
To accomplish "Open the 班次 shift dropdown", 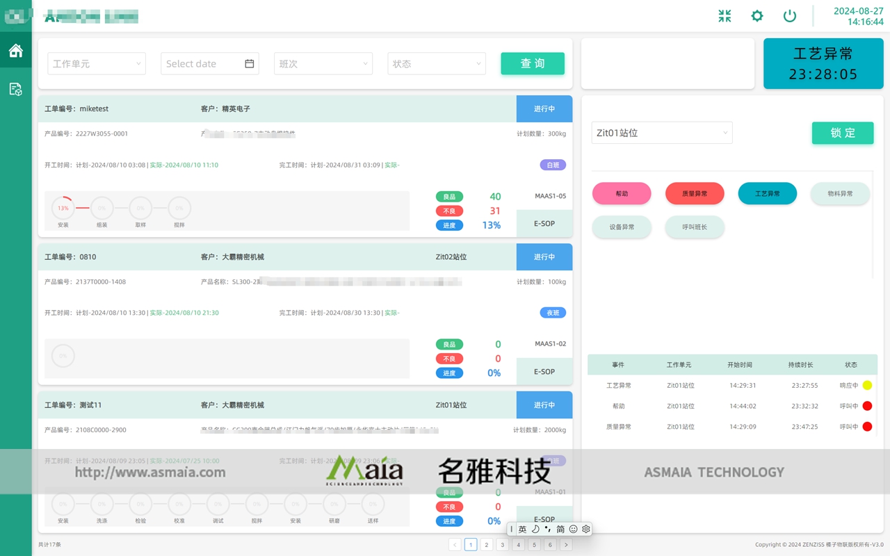I will (x=323, y=63).
